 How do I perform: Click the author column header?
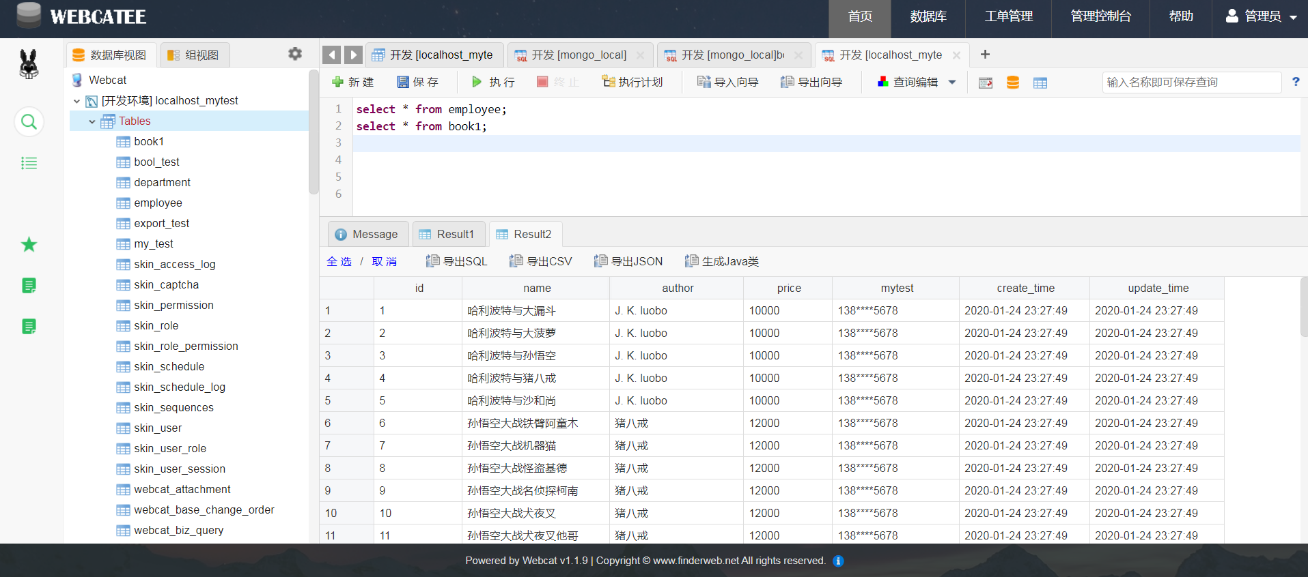click(677, 288)
